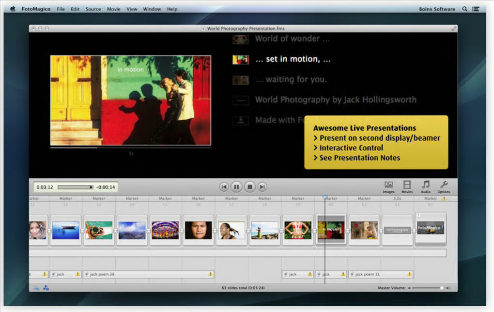Screen dimensions: 494x312
Task: Click the Spotlight search icon
Action: (x=465, y=9)
